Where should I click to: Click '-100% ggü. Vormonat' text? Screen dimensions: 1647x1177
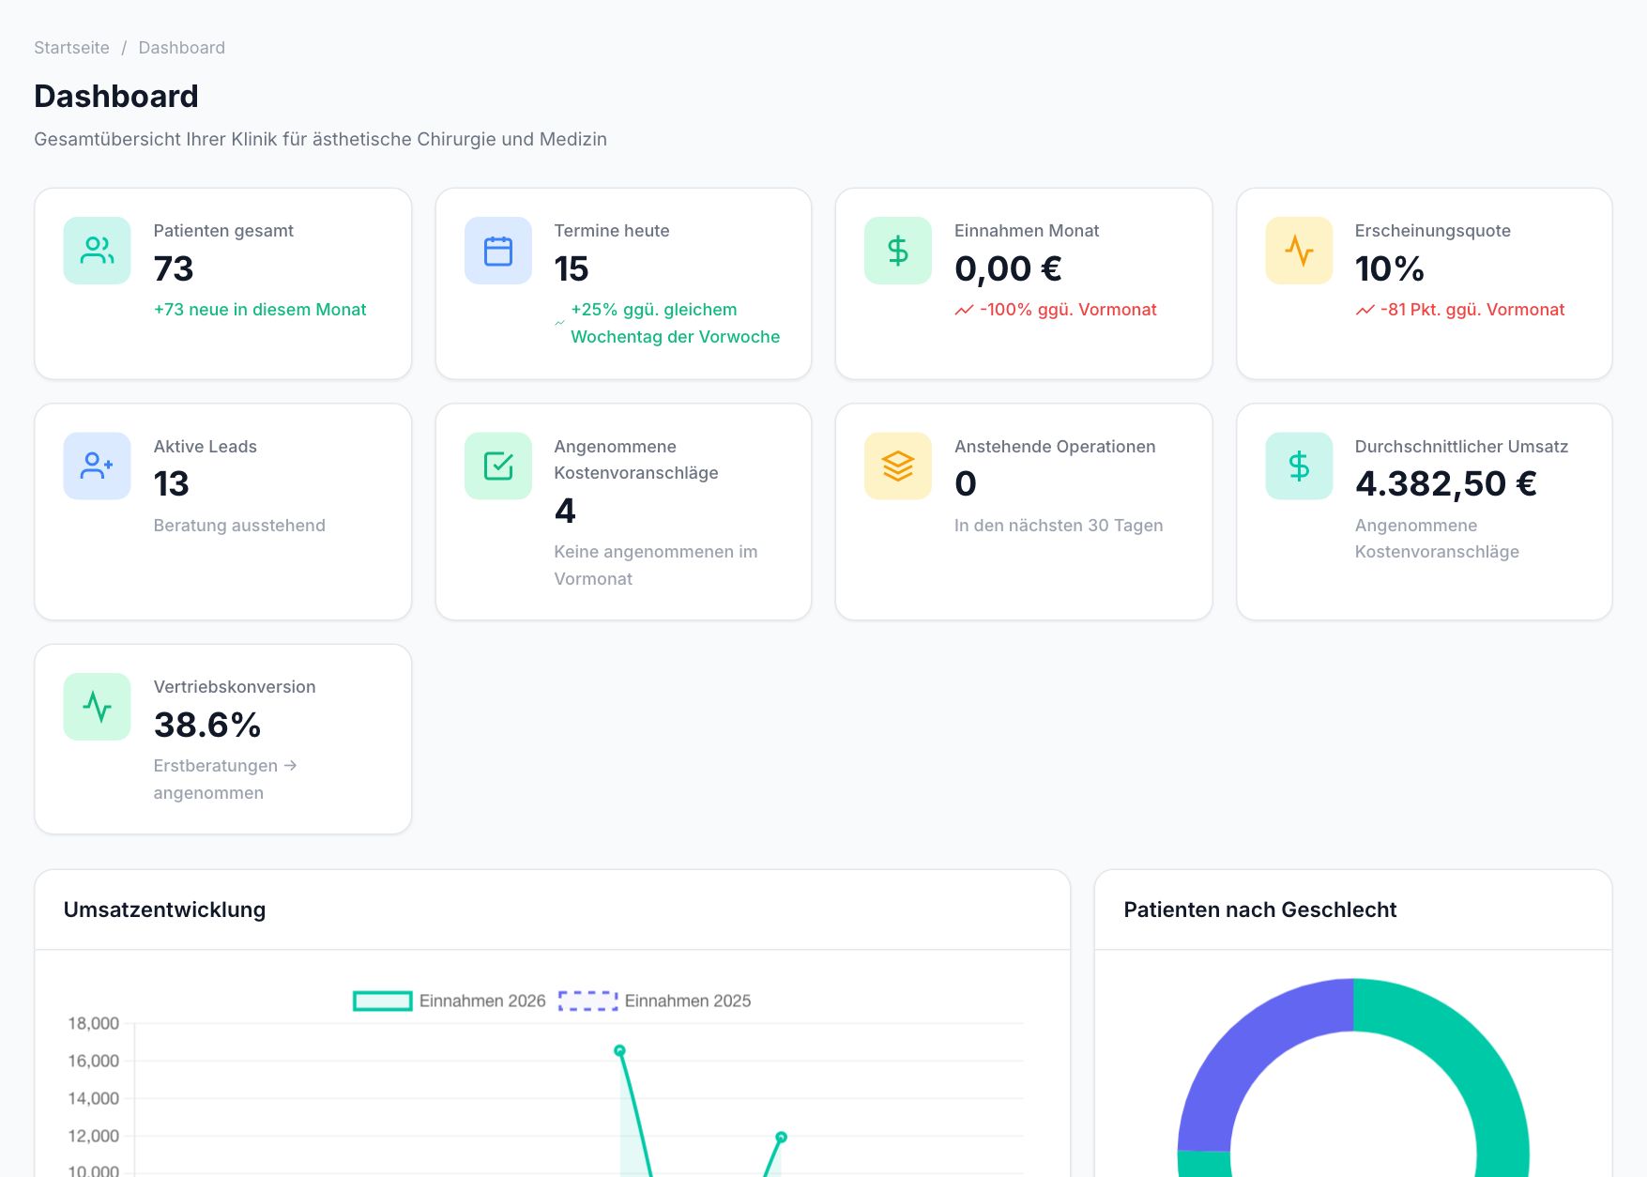point(1068,310)
